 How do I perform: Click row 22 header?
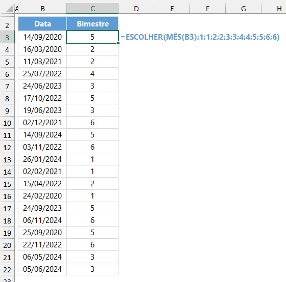tap(7, 269)
